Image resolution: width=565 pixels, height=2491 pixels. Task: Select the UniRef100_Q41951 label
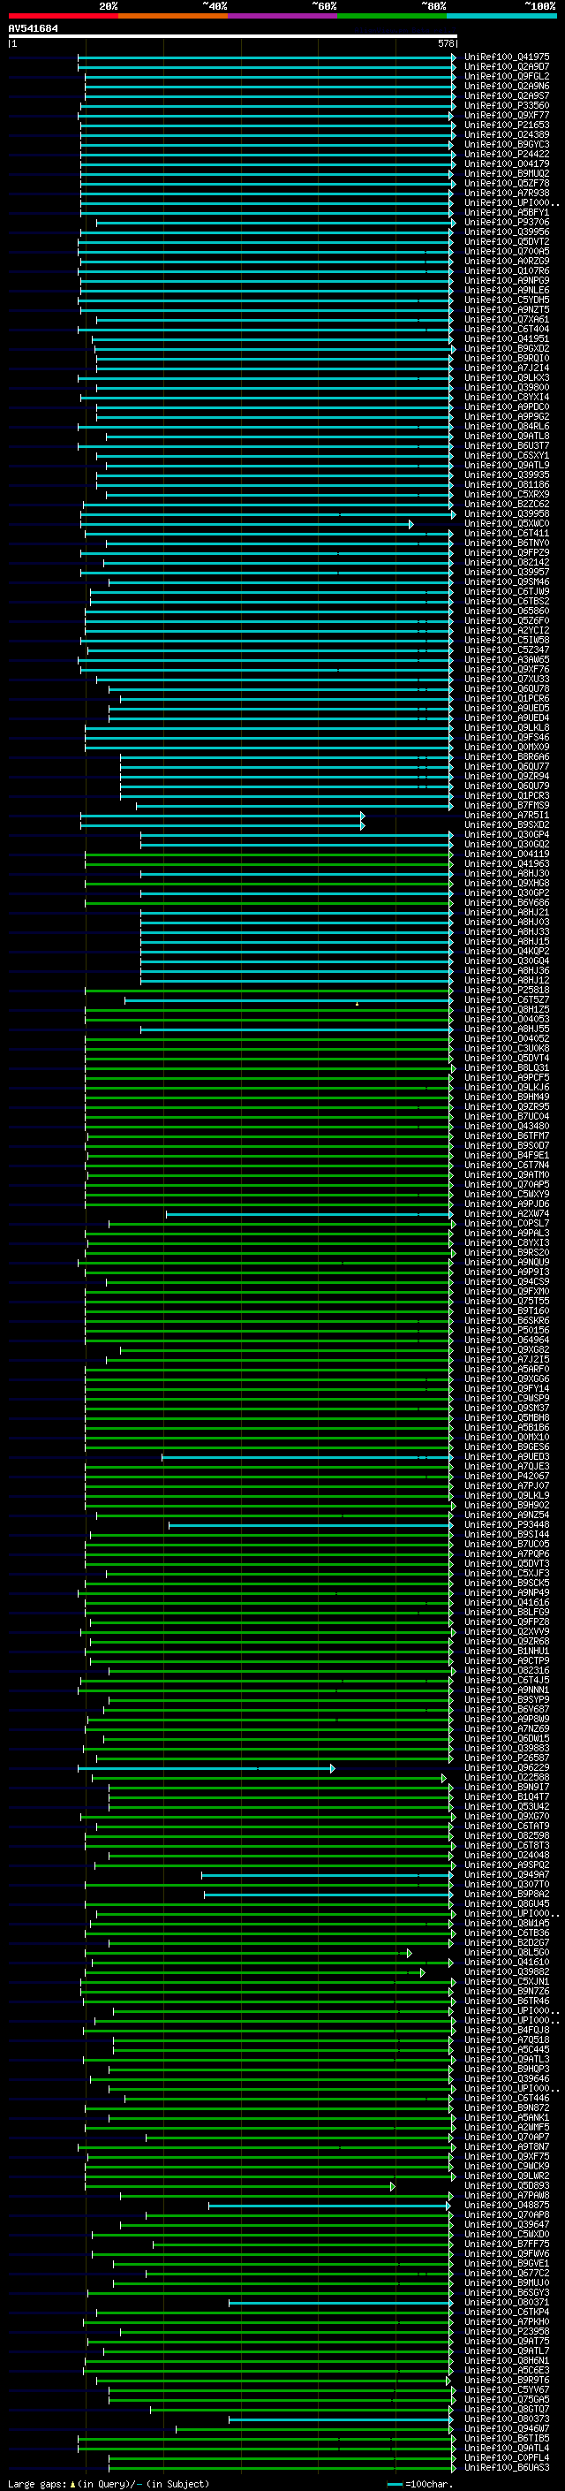point(507,338)
